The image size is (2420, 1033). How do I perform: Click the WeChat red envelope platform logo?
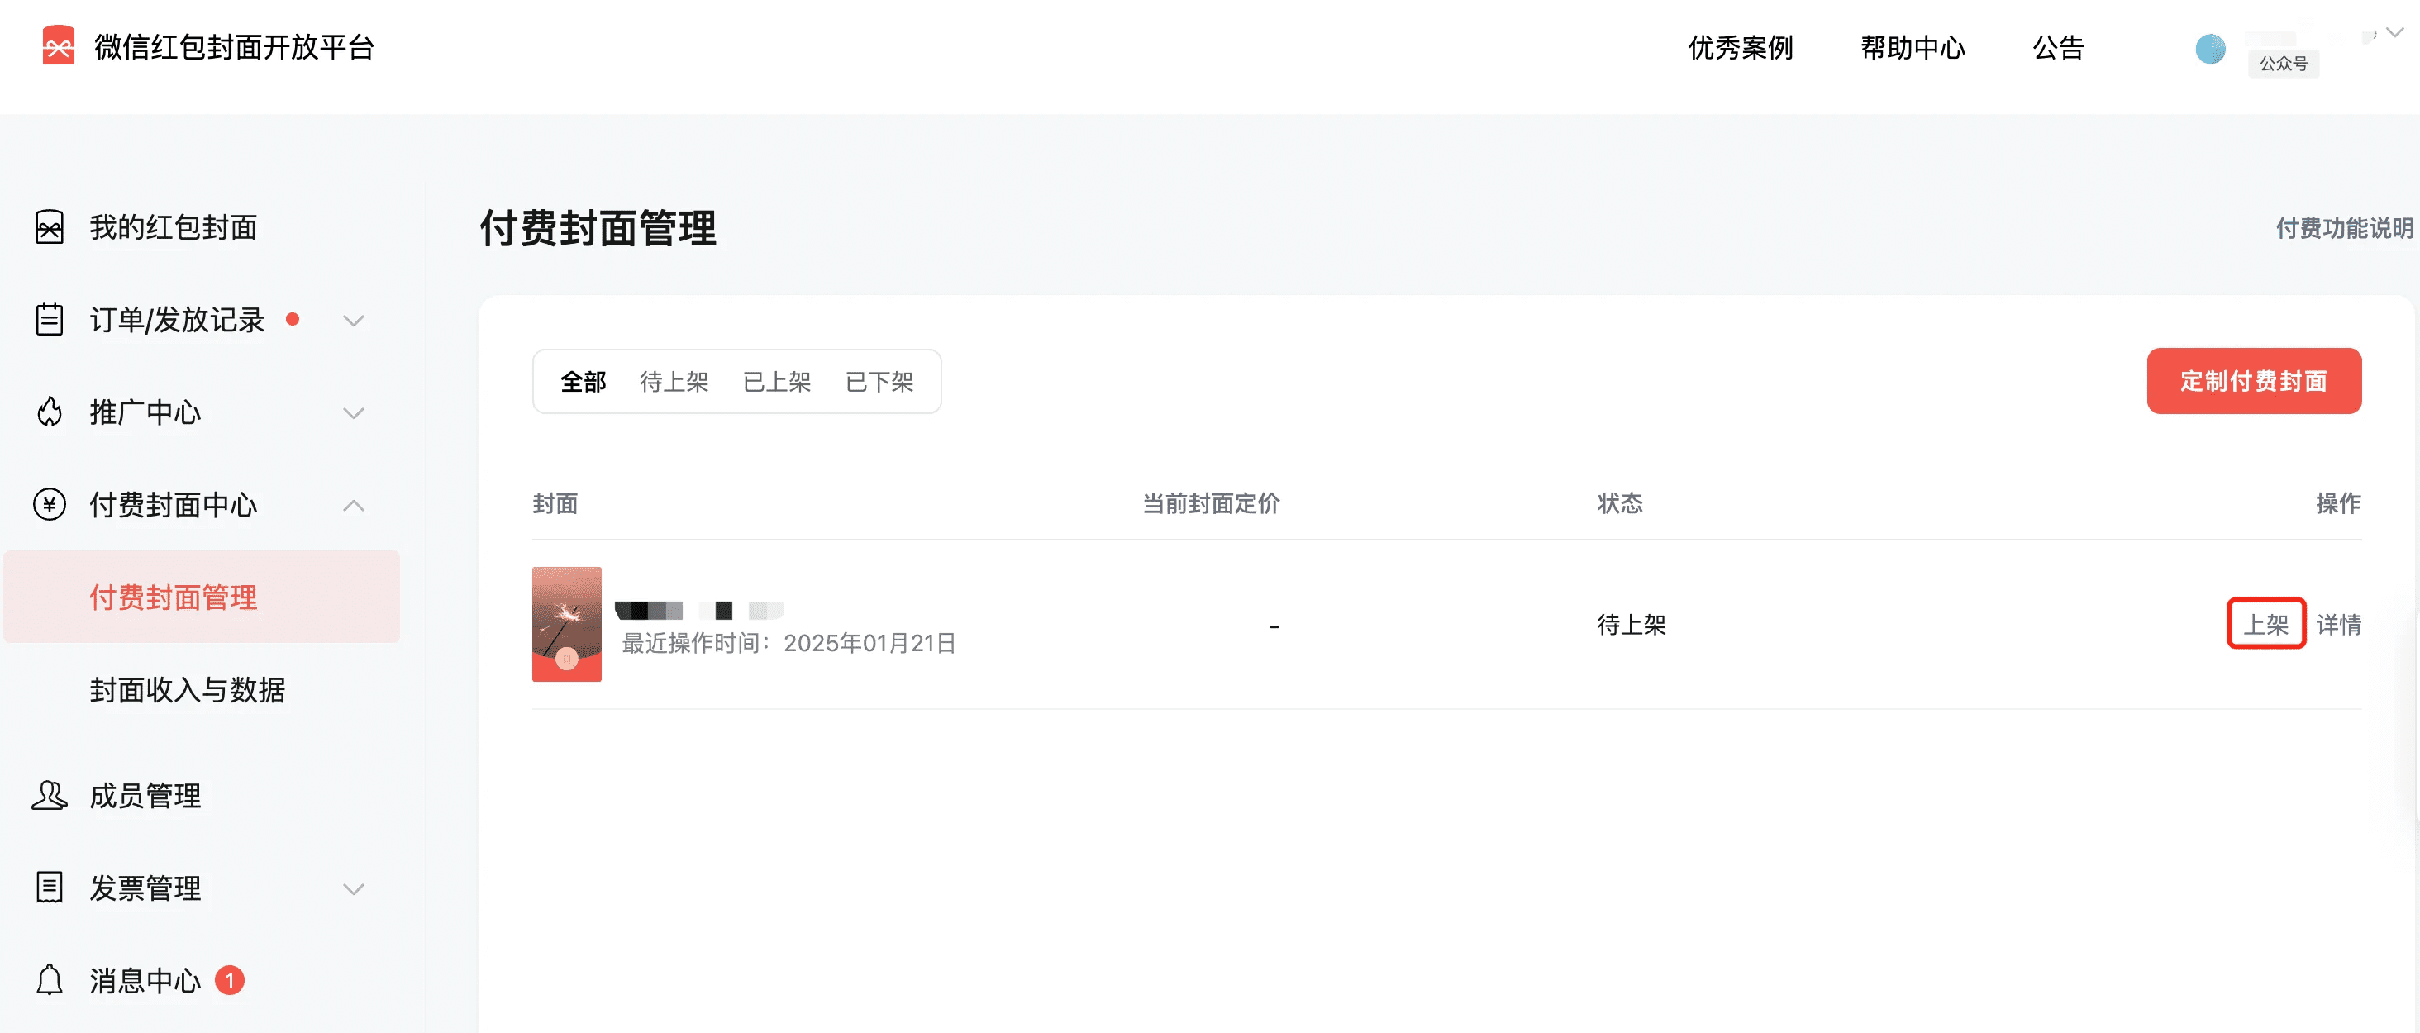[x=58, y=46]
